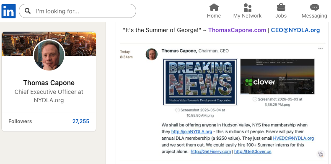Screen dimensions: 331x164
Task: Click the search magnifier icon
Action: (x=28, y=11)
